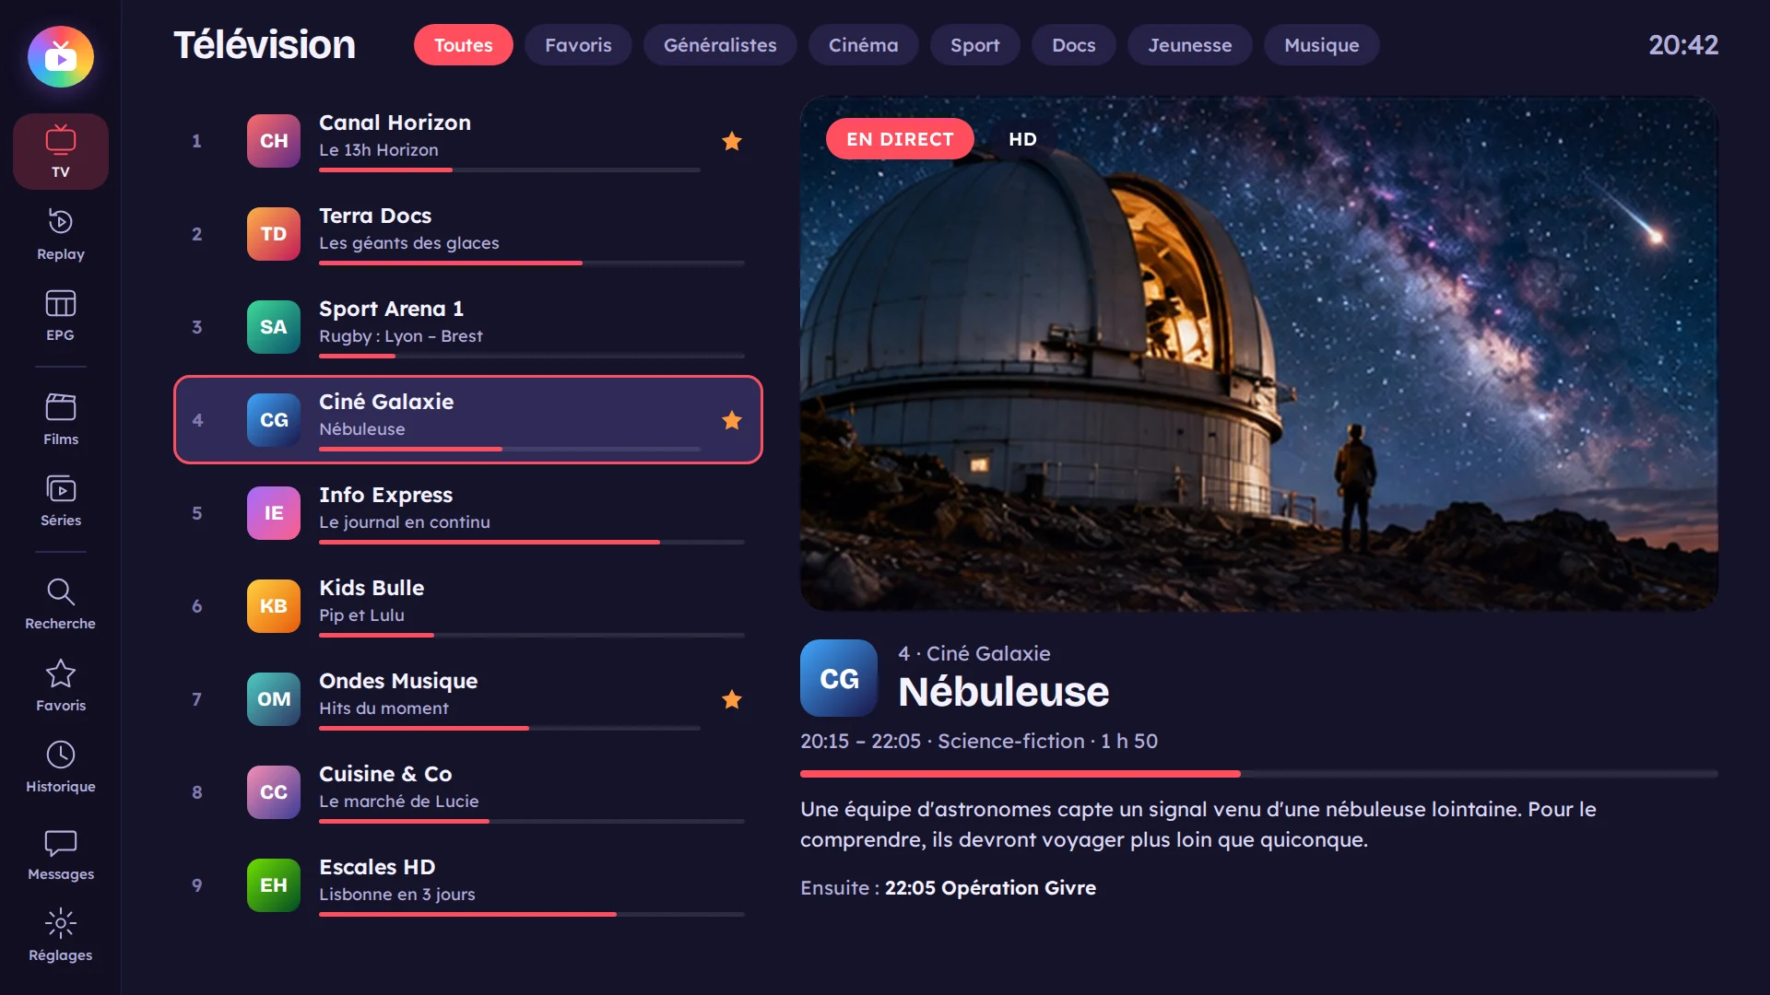The height and width of the screenshot is (995, 1770).
Task: Select channel name Cuisine & Co
Action: point(385,774)
